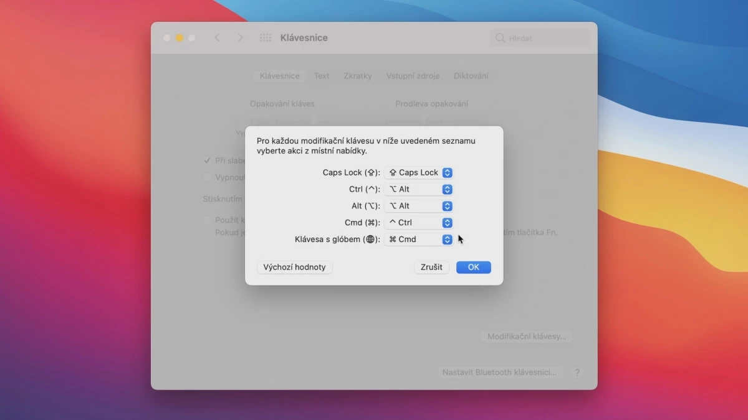Open the Cmd (⌘) action dropdown
Screen dimensions: 748x420
click(418, 223)
